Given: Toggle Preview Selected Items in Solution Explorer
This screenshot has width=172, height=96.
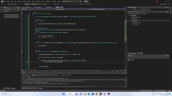Looking at the screenshot, I should (149, 10).
